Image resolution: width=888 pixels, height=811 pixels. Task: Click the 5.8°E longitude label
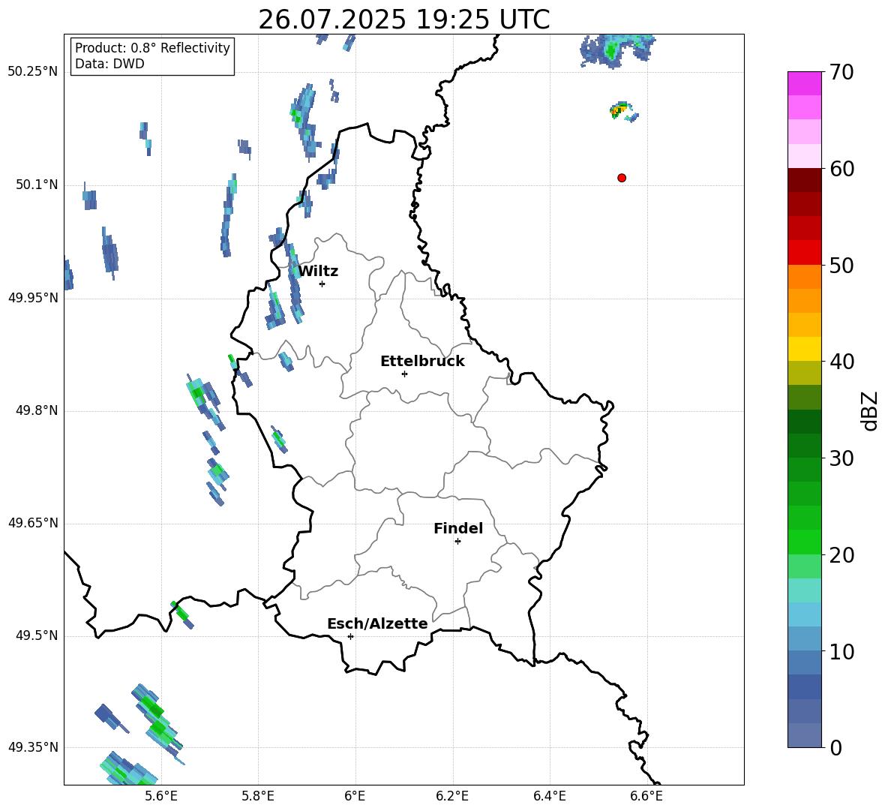tap(258, 796)
